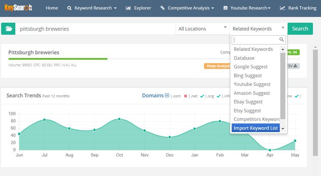Click the green score badge
This screenshot has width=321, height=176.
(293, 52)
